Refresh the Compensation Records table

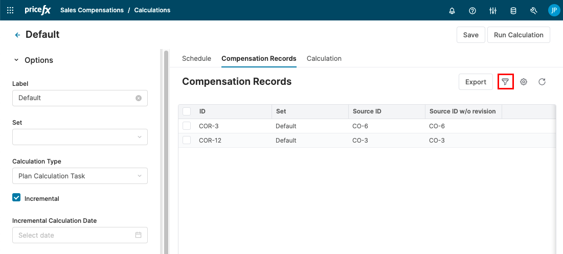pyautogui.click(x=542, y=82)
